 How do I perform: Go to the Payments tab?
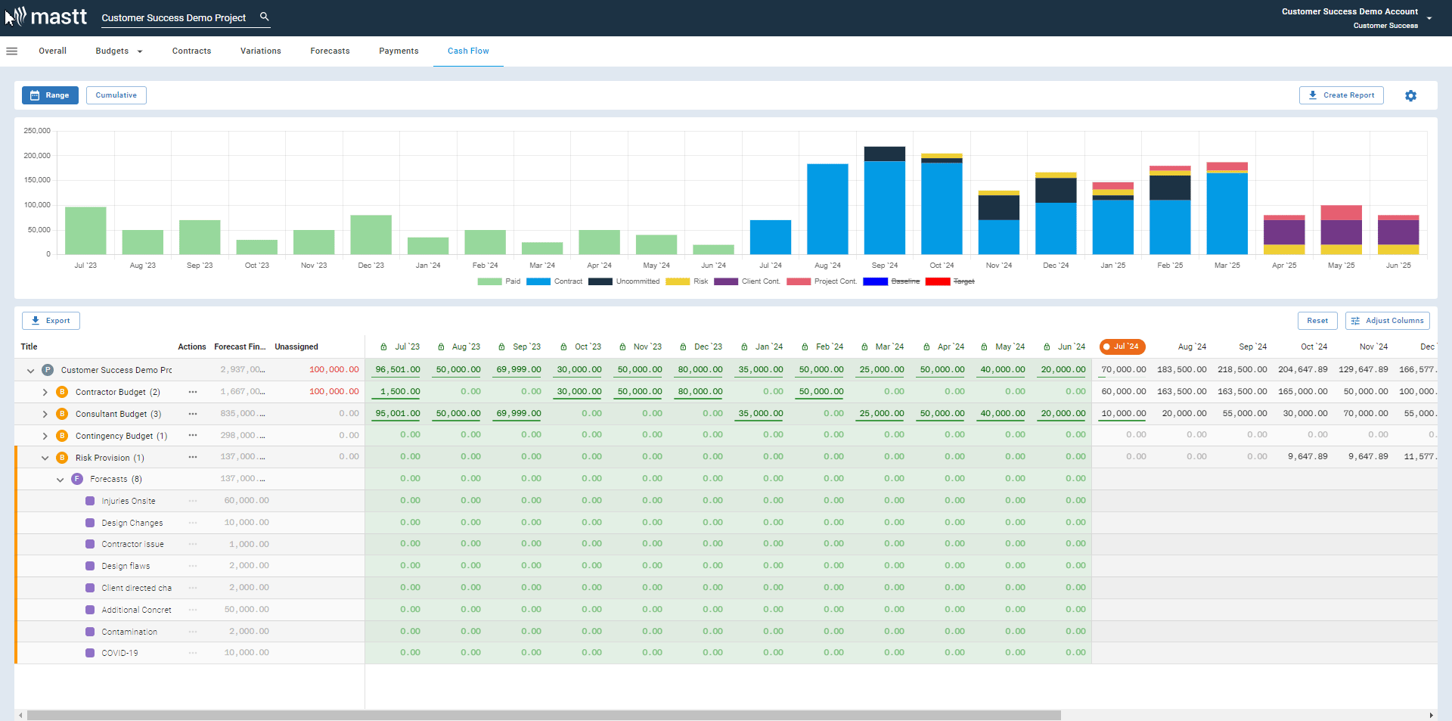pyautogui.click(x=399, y=51)
